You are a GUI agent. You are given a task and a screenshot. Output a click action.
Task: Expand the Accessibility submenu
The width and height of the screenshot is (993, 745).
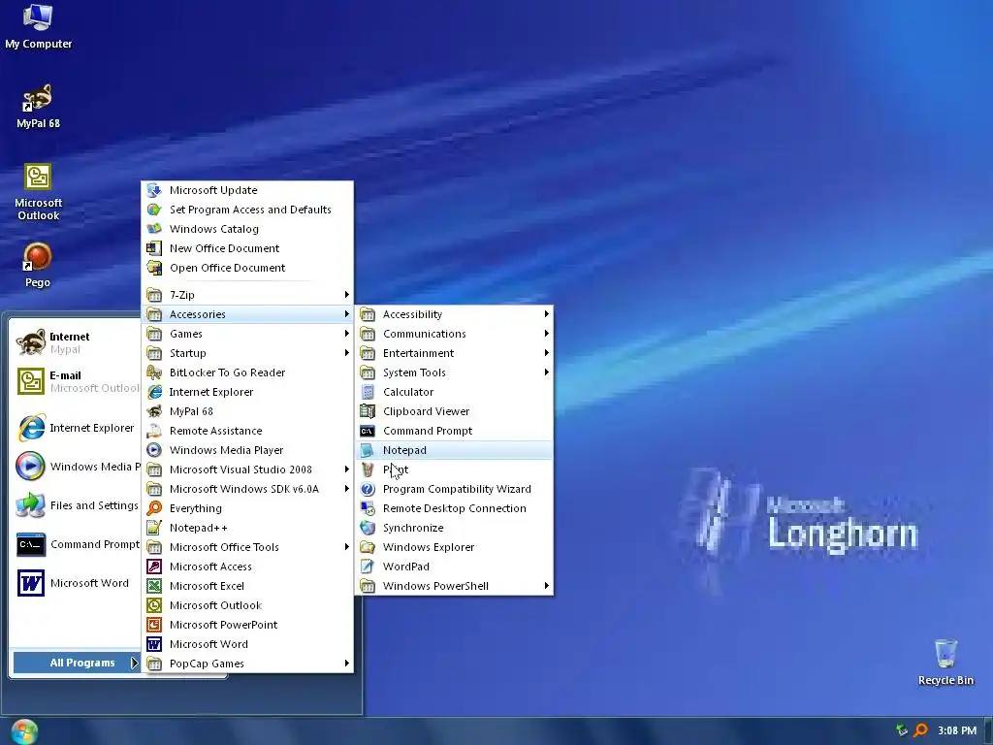point(454,314)
